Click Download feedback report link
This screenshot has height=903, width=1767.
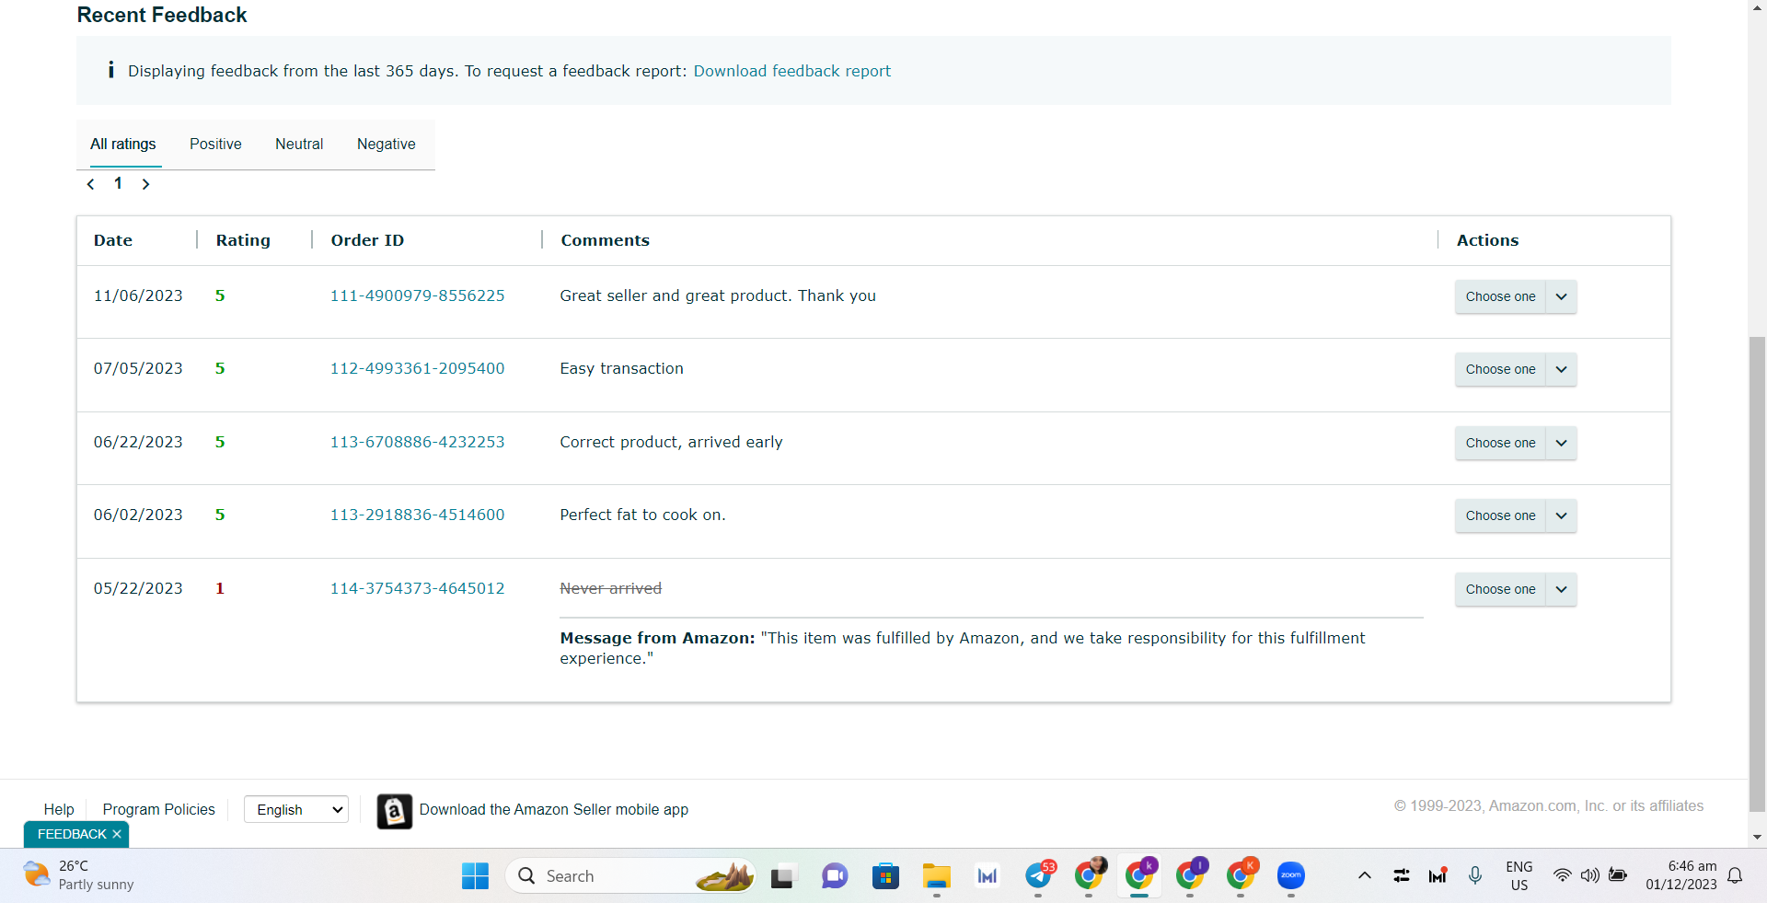(x=791, y=71)
